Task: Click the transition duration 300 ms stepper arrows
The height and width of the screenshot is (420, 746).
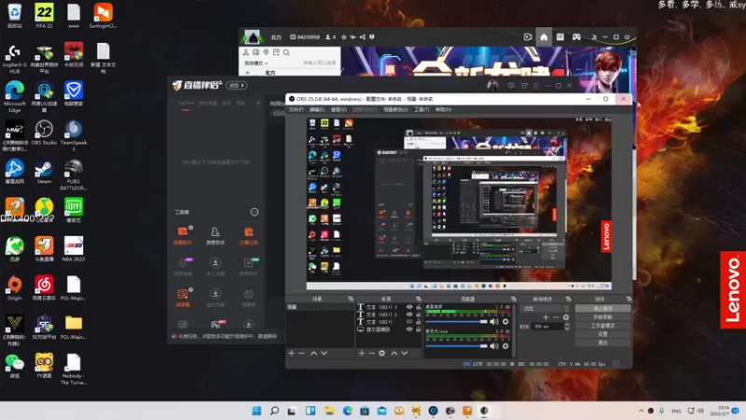Action: [567, 327]
